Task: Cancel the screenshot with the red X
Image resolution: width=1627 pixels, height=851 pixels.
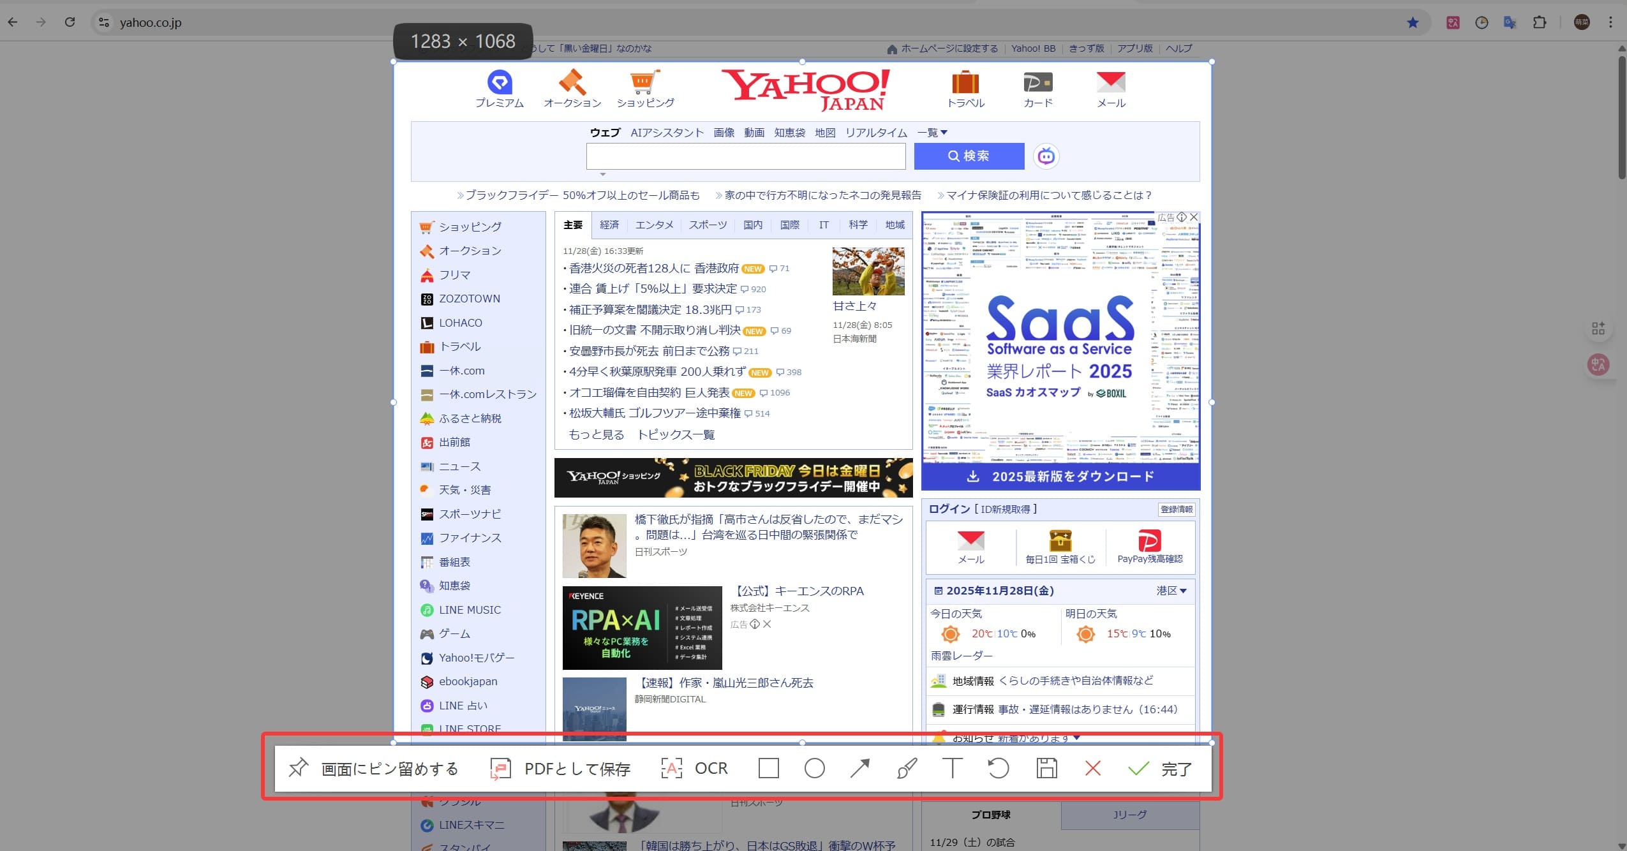Action: [x=1092, y=769]
